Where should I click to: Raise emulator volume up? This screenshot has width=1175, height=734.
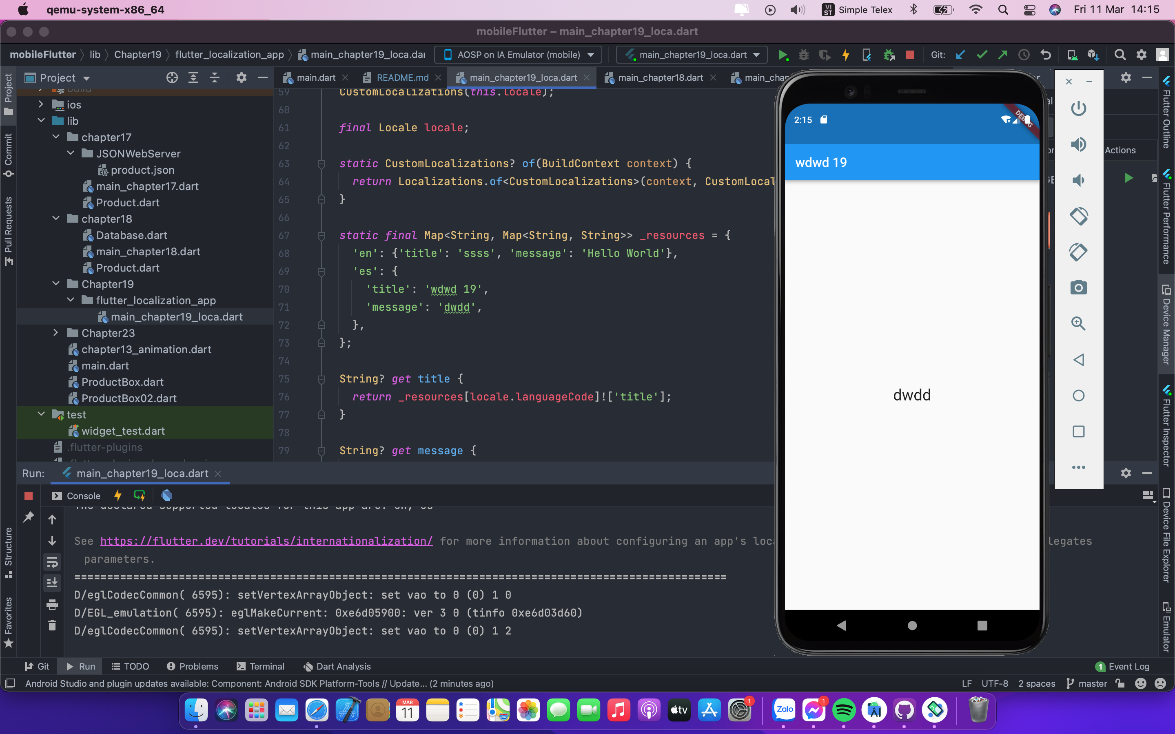1078,144
